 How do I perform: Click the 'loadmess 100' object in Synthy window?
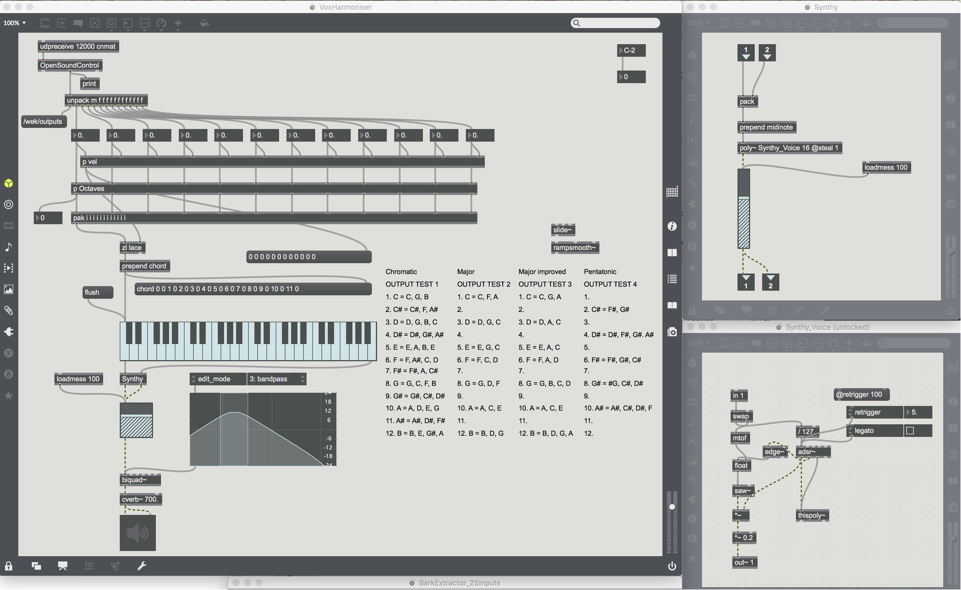(886, 167)
